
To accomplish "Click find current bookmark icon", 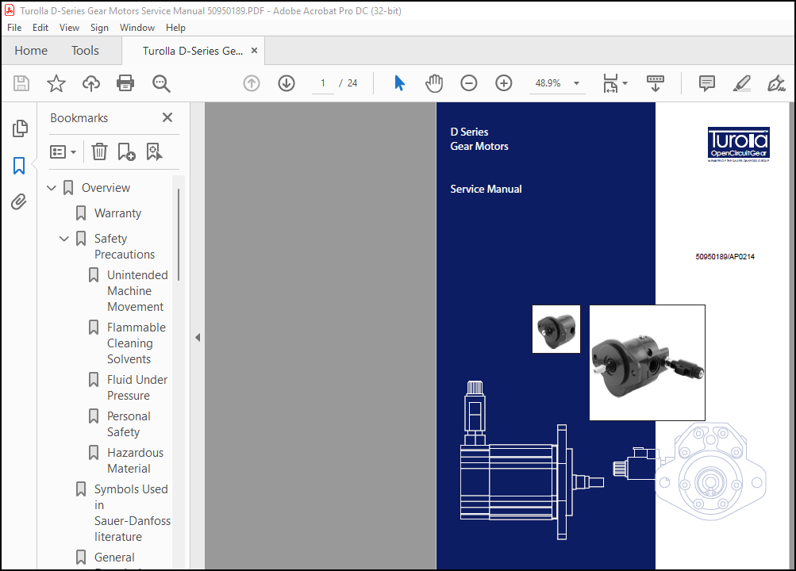I will coord(154,151).
